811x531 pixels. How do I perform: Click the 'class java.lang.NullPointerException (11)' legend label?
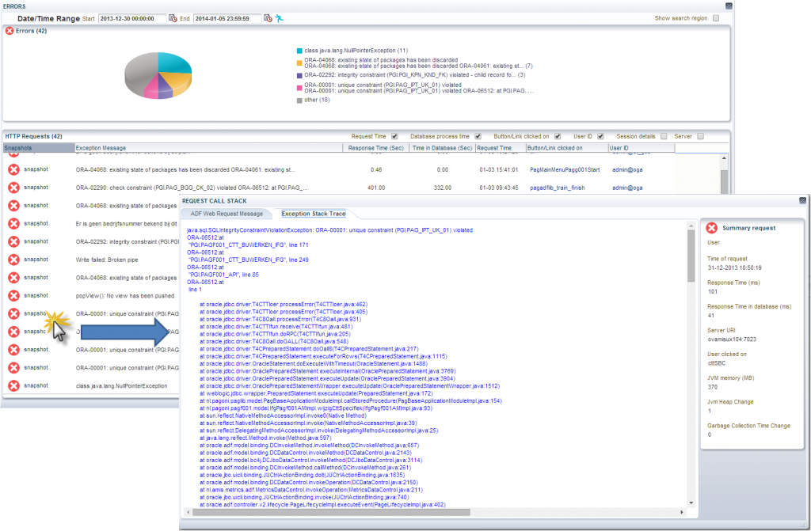356,51
